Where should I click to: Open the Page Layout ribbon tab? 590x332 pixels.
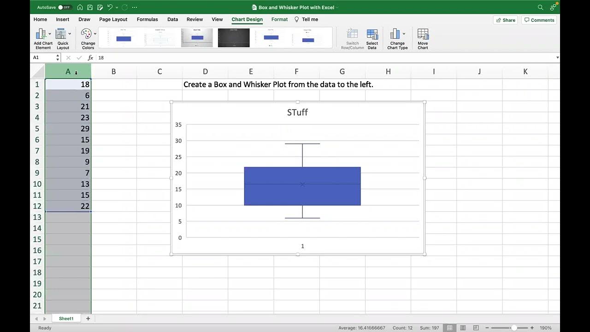pos(113,19)
